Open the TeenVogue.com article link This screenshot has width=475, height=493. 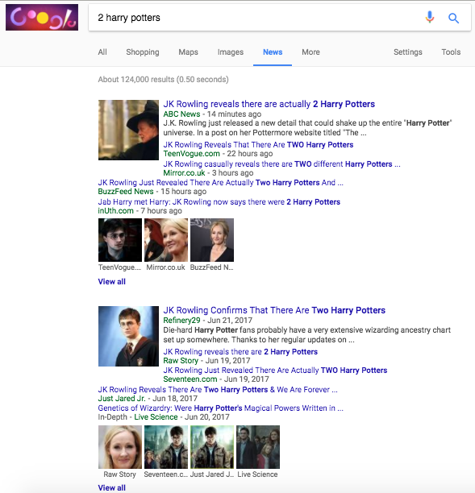pos(258,145)
